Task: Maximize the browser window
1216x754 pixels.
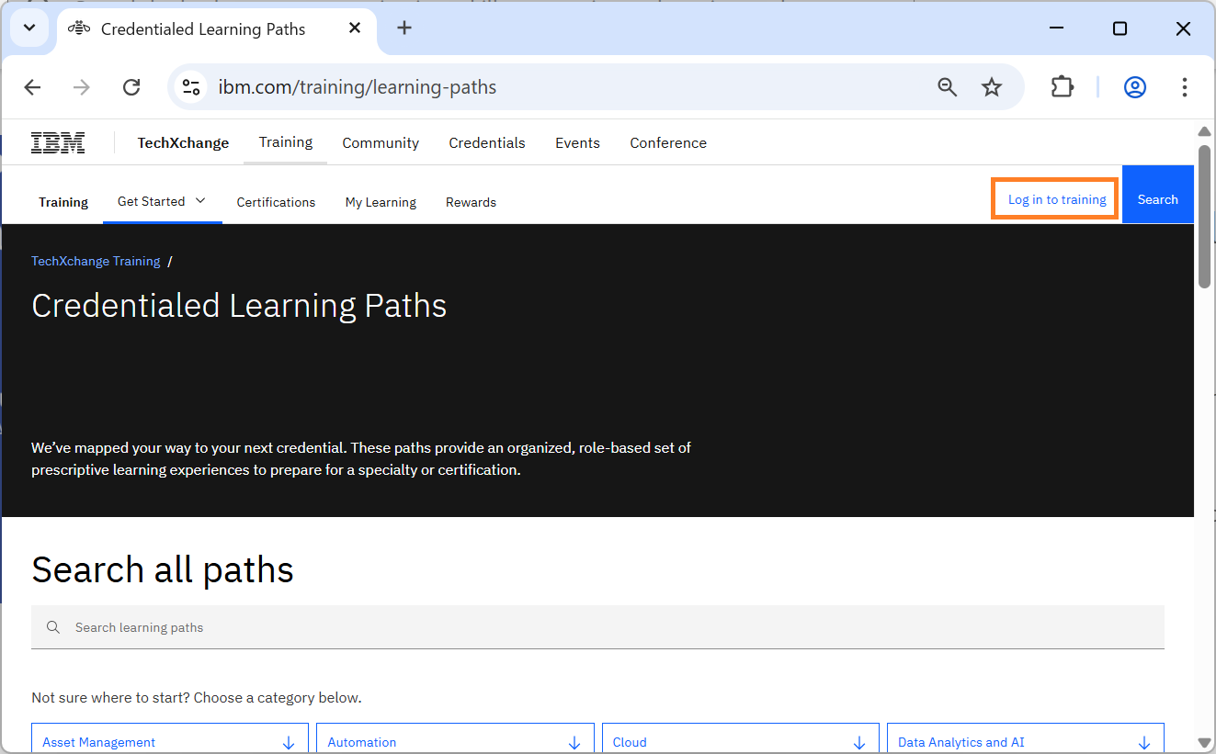Action: click(x=1119, y=28)
